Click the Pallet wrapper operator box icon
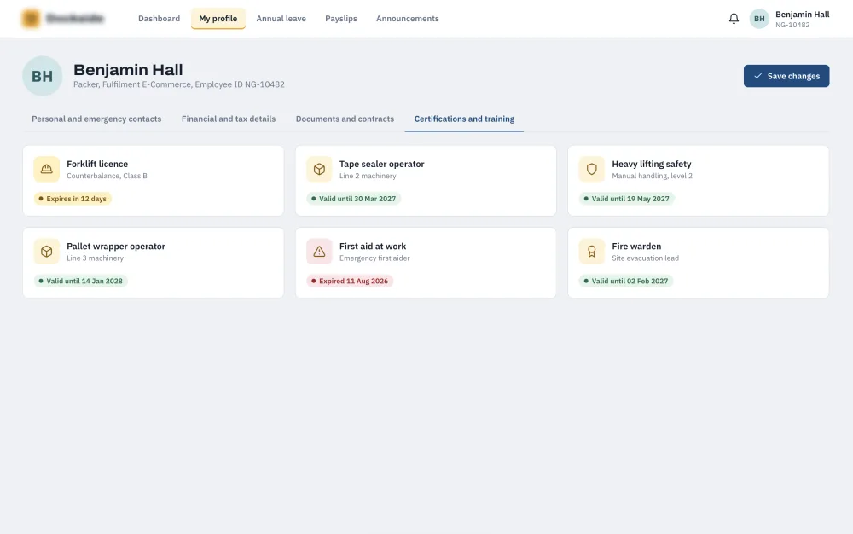853x534 pixels. point(47,252)
